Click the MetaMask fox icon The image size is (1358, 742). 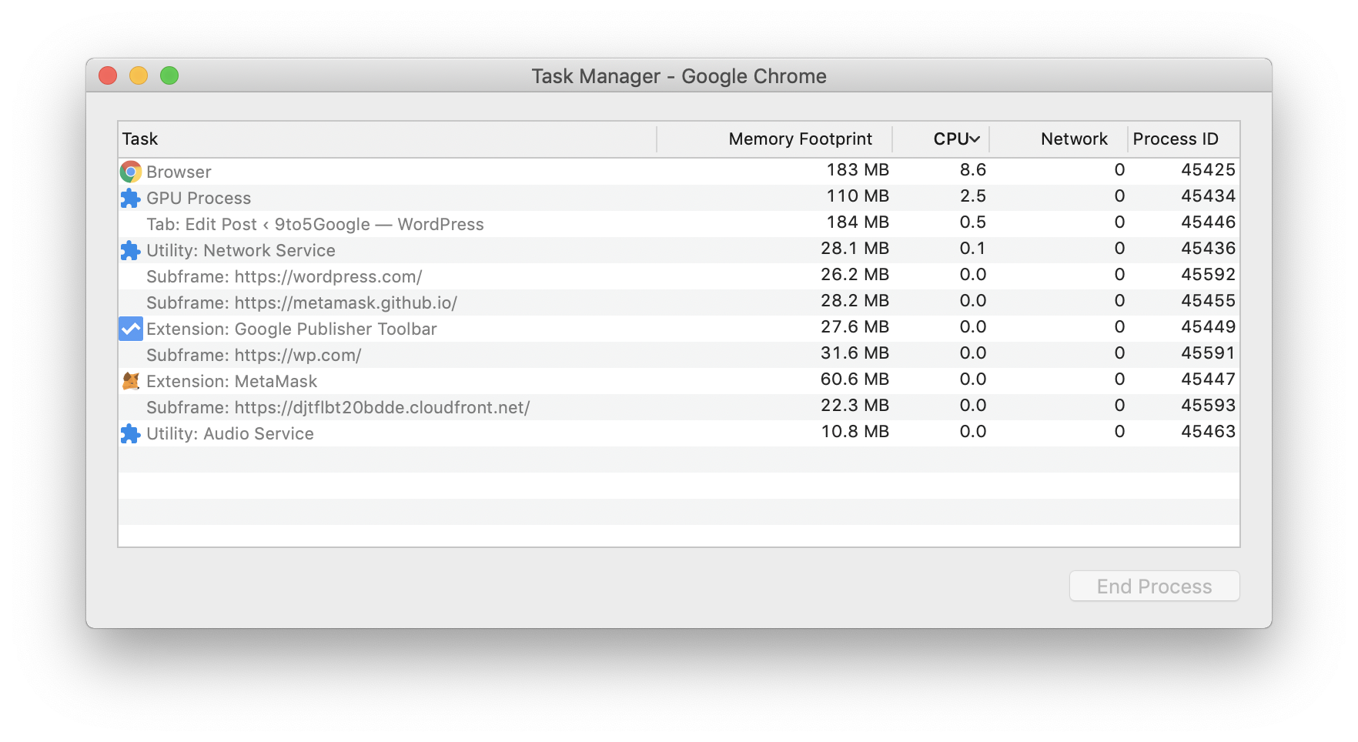tap(130, 381)
